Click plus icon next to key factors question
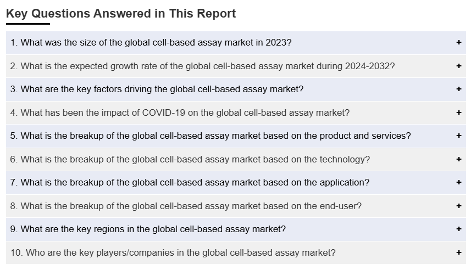The height and width of the screenshot is (270, 471). (x=459, y=89)
